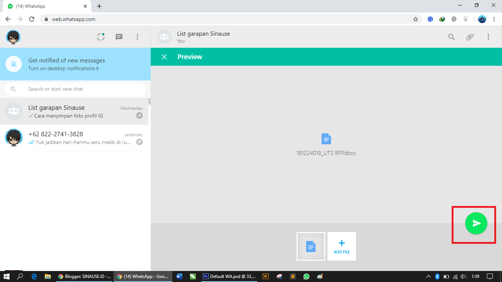The width and height of the screenshot is (502, 282).
Task: Open WhatsApp desktop app from the taskbar
Action: click(x=306, y=276)
